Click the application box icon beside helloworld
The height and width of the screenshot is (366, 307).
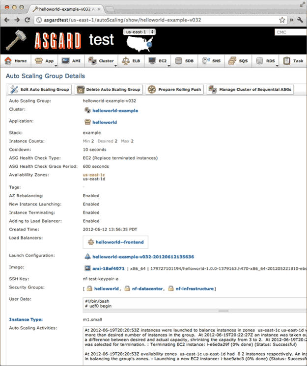tap(87, 122)
